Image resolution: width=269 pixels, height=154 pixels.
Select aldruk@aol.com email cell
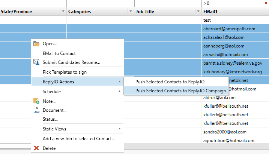235,98
